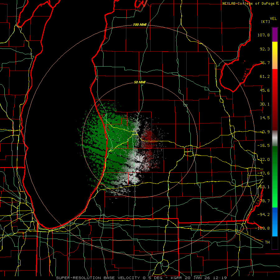This screenshot has height=280, width=280.
Task: Click the [KT] units label
Action: 266,21
